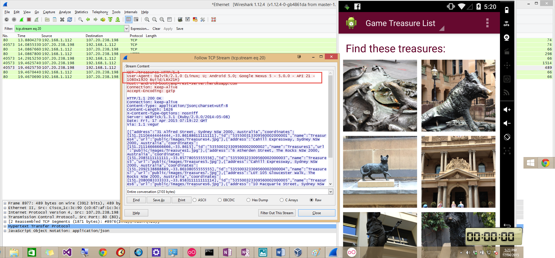Expand JavaScript Object Notation node
The image size is (555, 258).
click(x=5, y=231)
